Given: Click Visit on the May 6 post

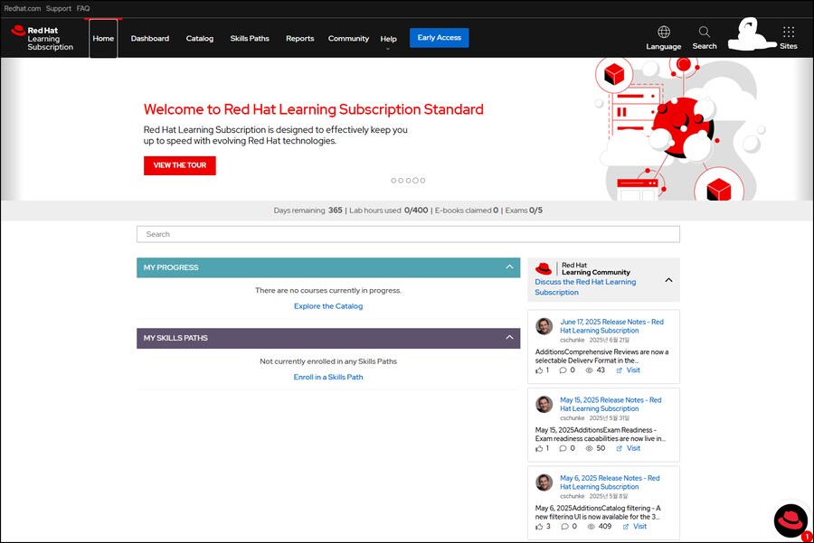Looking at the screenshot, I should tap(640, 527).
